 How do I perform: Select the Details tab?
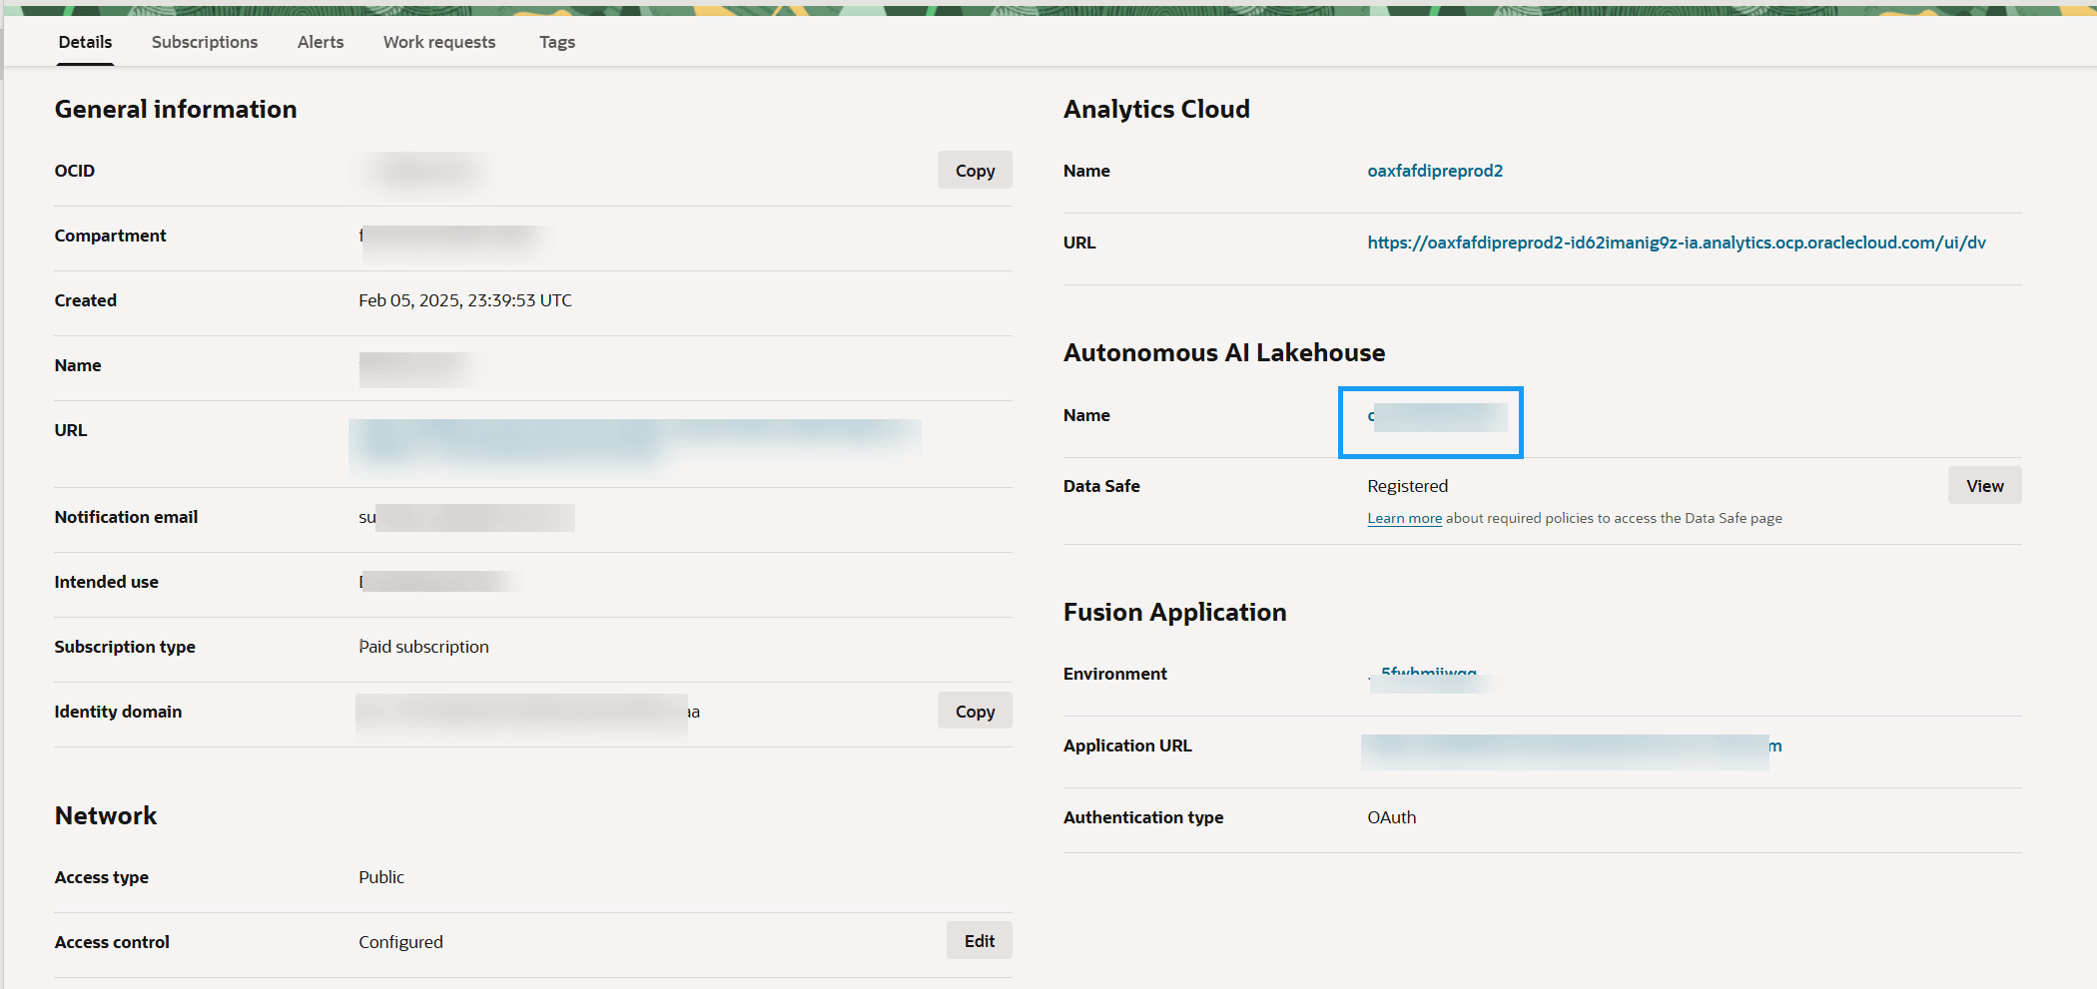[85, 42]
